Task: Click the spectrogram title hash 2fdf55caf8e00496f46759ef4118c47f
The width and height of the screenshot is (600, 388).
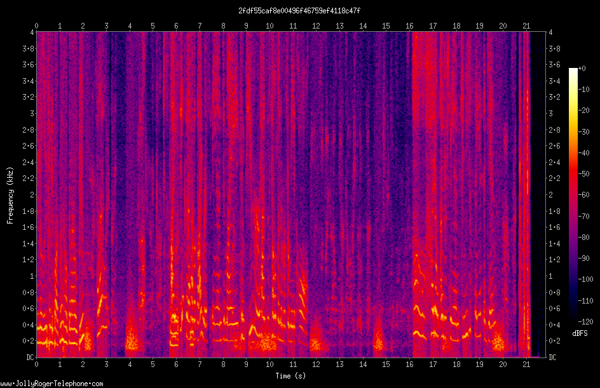Action: pos(299,11)
